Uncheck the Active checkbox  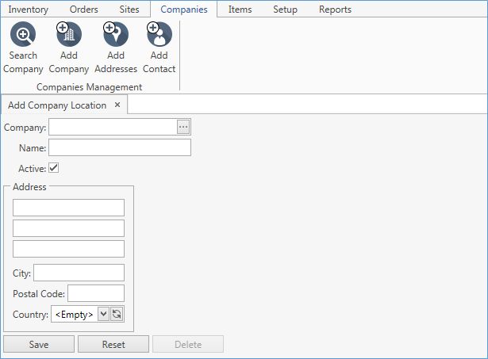54,168
